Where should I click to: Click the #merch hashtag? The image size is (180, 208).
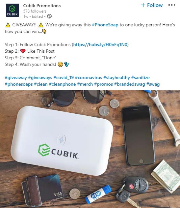(x=85, y=84)
